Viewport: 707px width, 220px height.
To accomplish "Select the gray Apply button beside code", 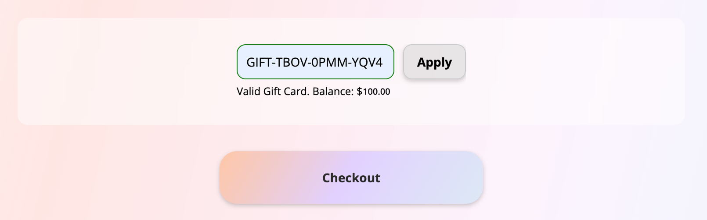I will point(434,62).
